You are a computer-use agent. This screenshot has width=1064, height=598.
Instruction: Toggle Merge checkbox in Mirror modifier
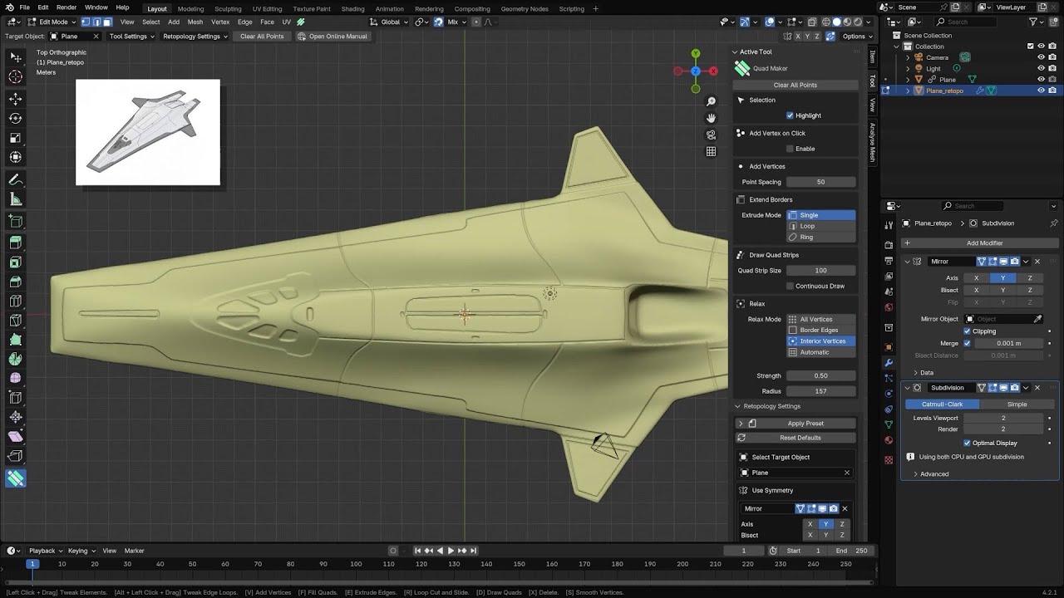967,343
